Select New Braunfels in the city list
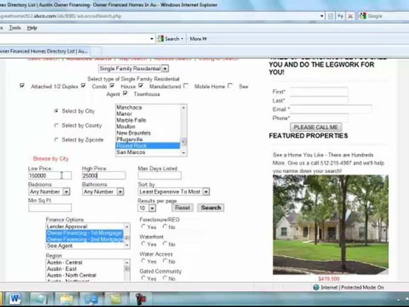This screenshot has width=409, height=307. [x=148, y=133]
